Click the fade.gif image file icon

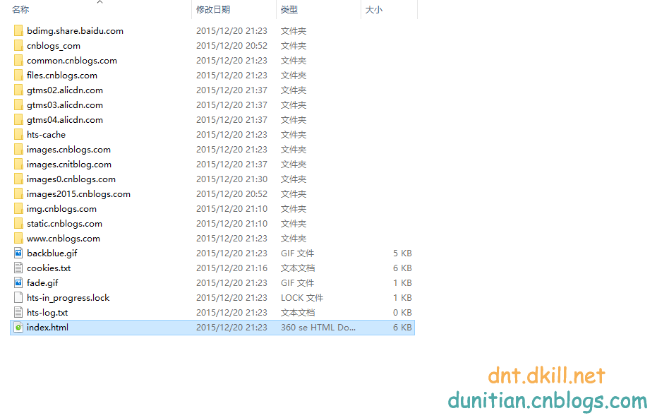tap(18, 282)
